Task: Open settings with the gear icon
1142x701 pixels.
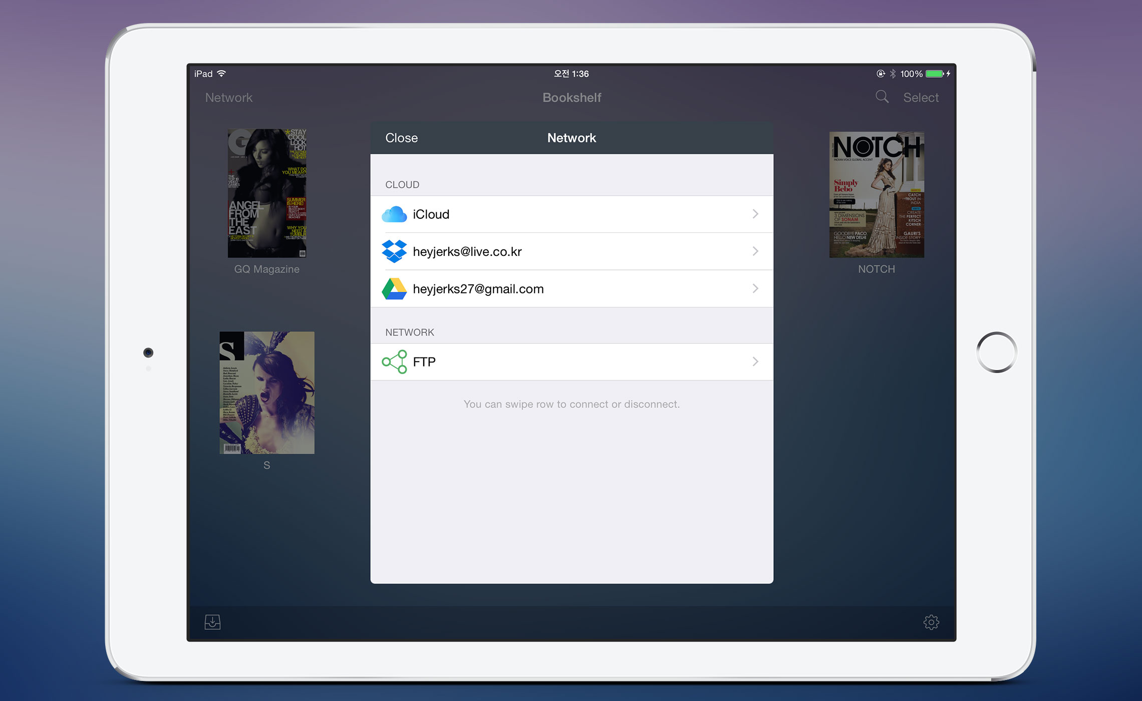Action: 931,622
